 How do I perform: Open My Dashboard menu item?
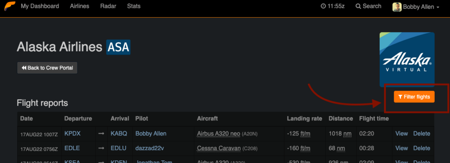coord(40,6)
